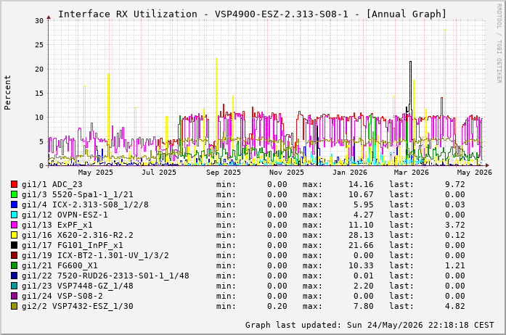Select the legend label gi1/13 ExPF_x1
506x335 pixels.
pos(57,225)
